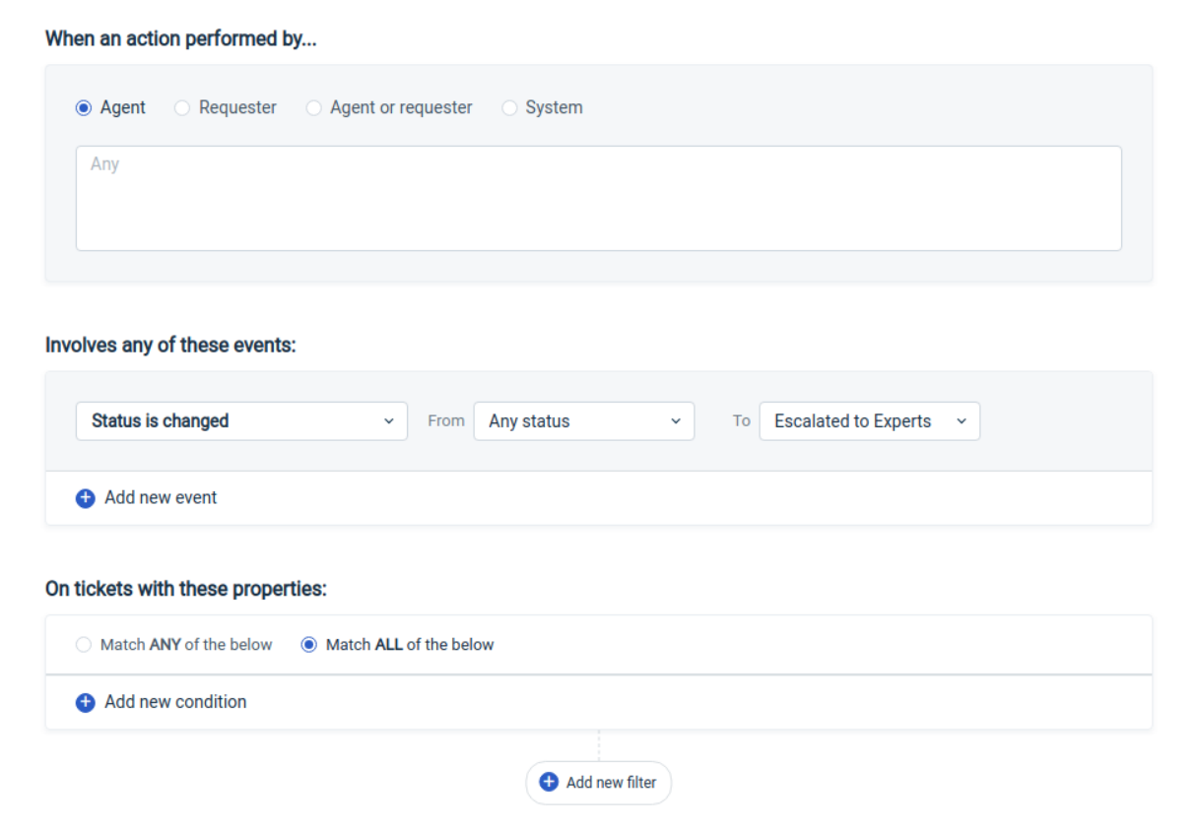Screen dimensions: 1195x829
Task: Click the chevron on Escalated to Experts
Action: pyautogui.click(x=962, y=421)
